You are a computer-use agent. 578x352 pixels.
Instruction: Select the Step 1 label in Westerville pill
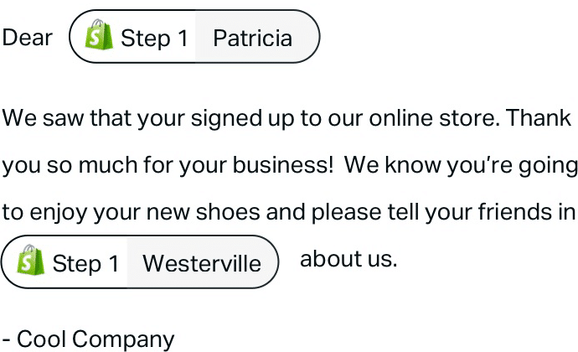coord(86,263)
